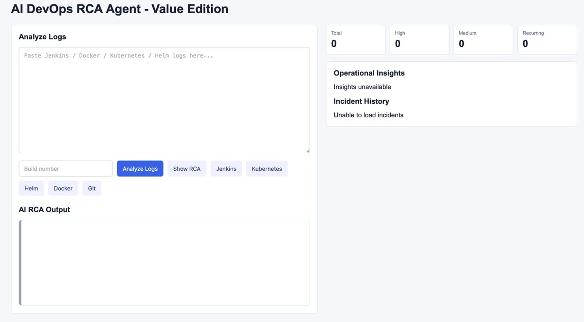
Task: Click the Analyze Logs section heading
Action: pos(42,36)
